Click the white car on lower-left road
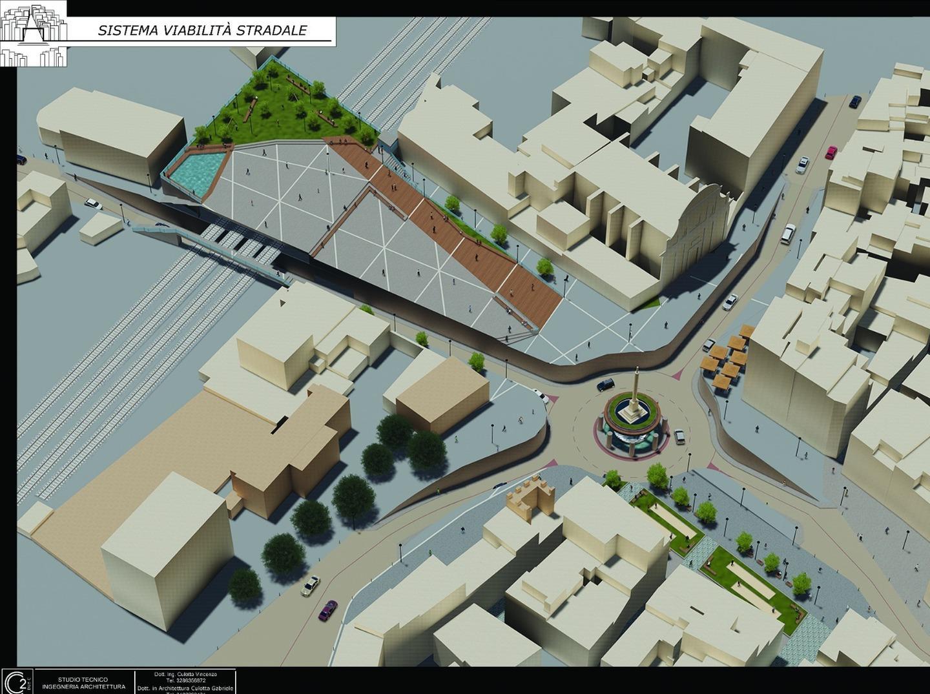 click(310, 585)
